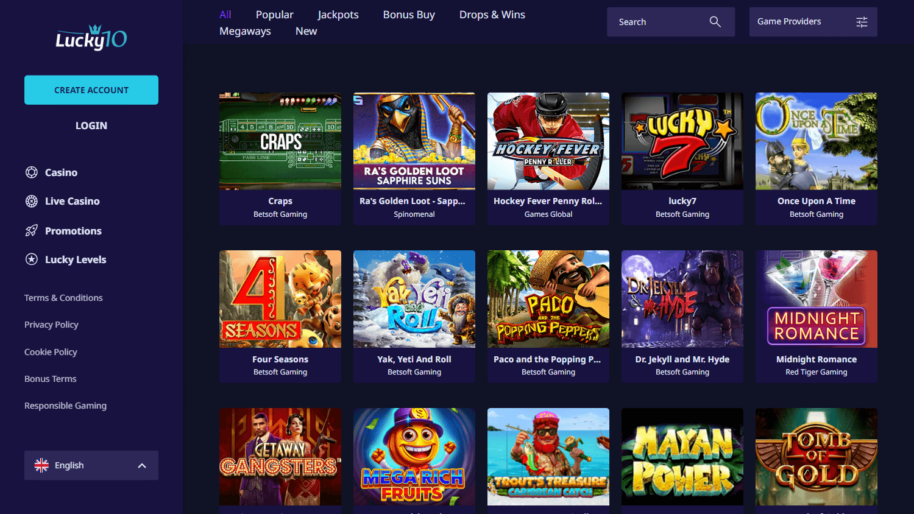Click the 'Craps' game title text
This screenshot has width=914, height=514.
click(x=280, y=201)
